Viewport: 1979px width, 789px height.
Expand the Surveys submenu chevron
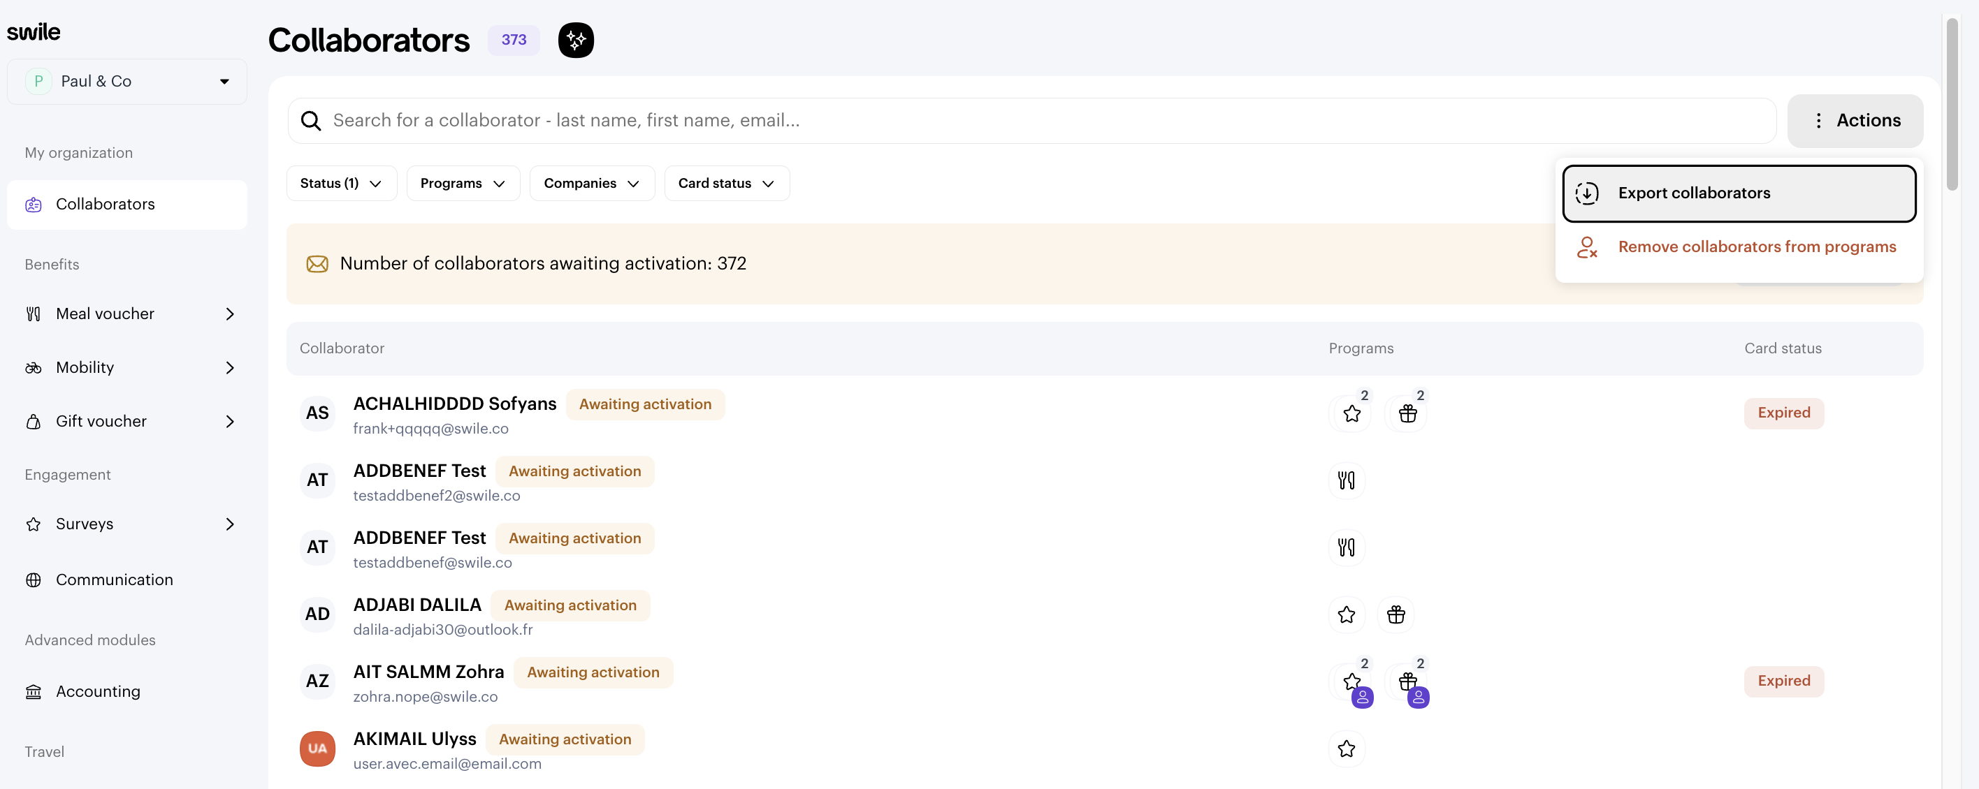tap(230, 524)
